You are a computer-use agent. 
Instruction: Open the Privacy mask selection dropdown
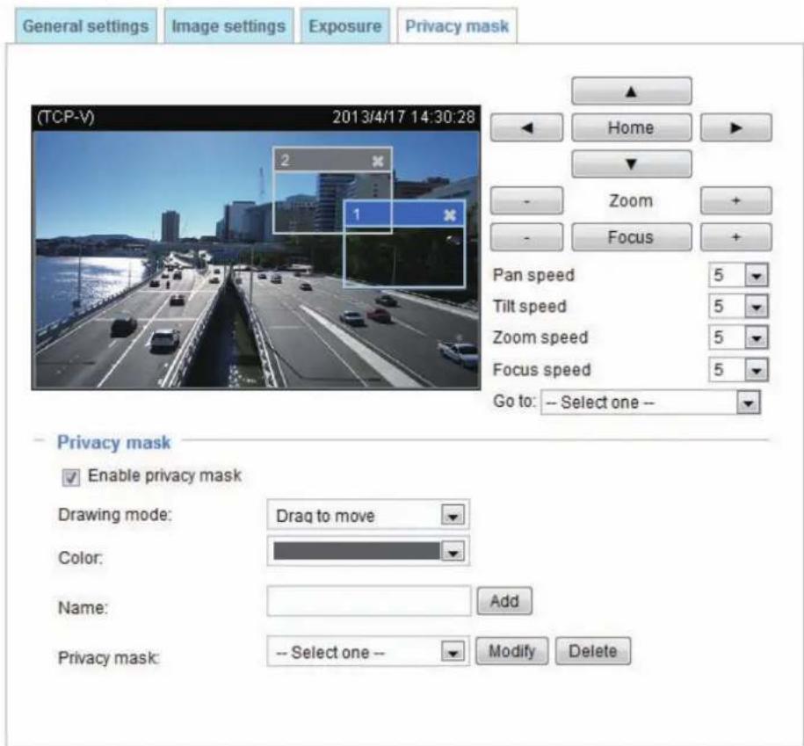[x=368, y=652]
